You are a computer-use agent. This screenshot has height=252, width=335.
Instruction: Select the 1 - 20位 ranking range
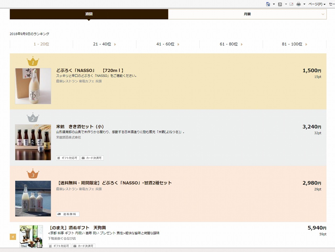[41, 44]
